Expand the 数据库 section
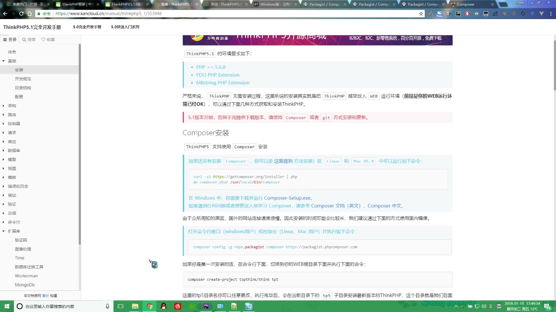The height and width of the screenshot is (312, 556). coord(3,150)
